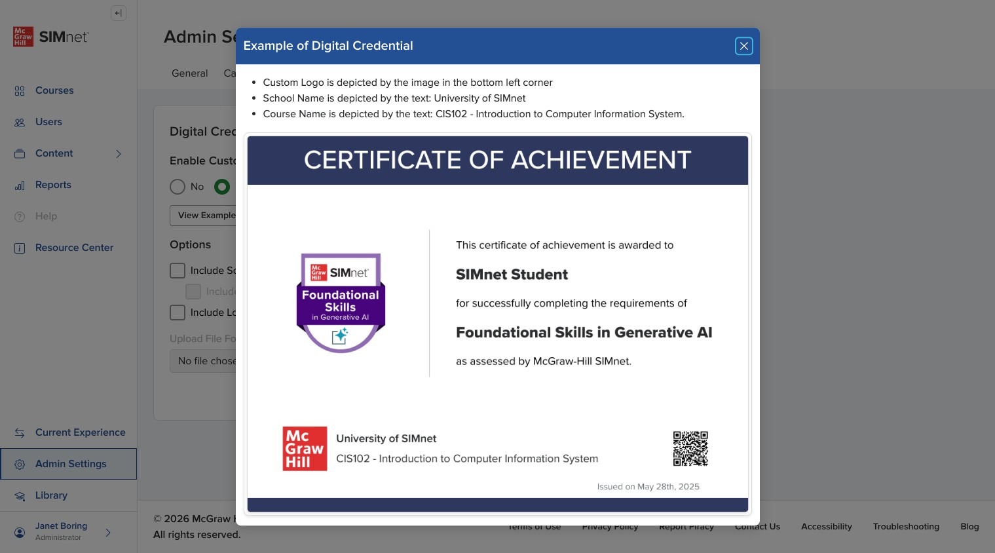This screenshot has height=553, width=995.
Task: Expand the Content submenu chevron
Action: [119, 154]
